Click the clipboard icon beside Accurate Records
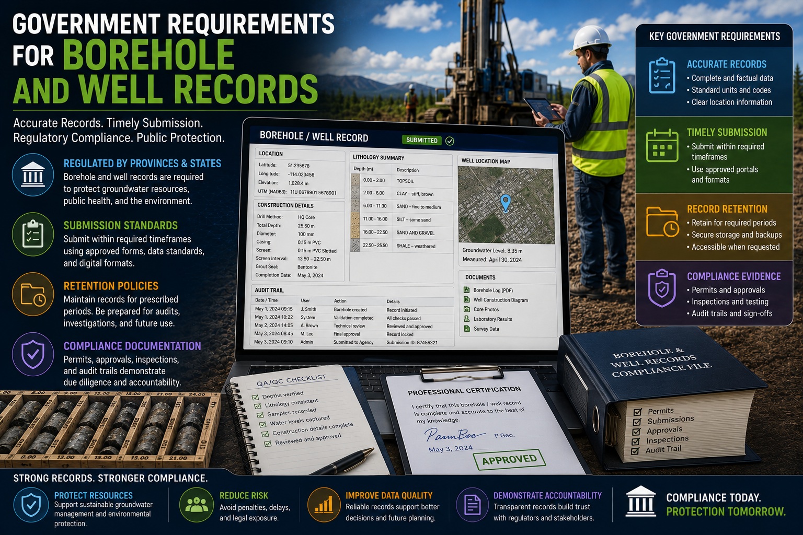 (662, 76)
